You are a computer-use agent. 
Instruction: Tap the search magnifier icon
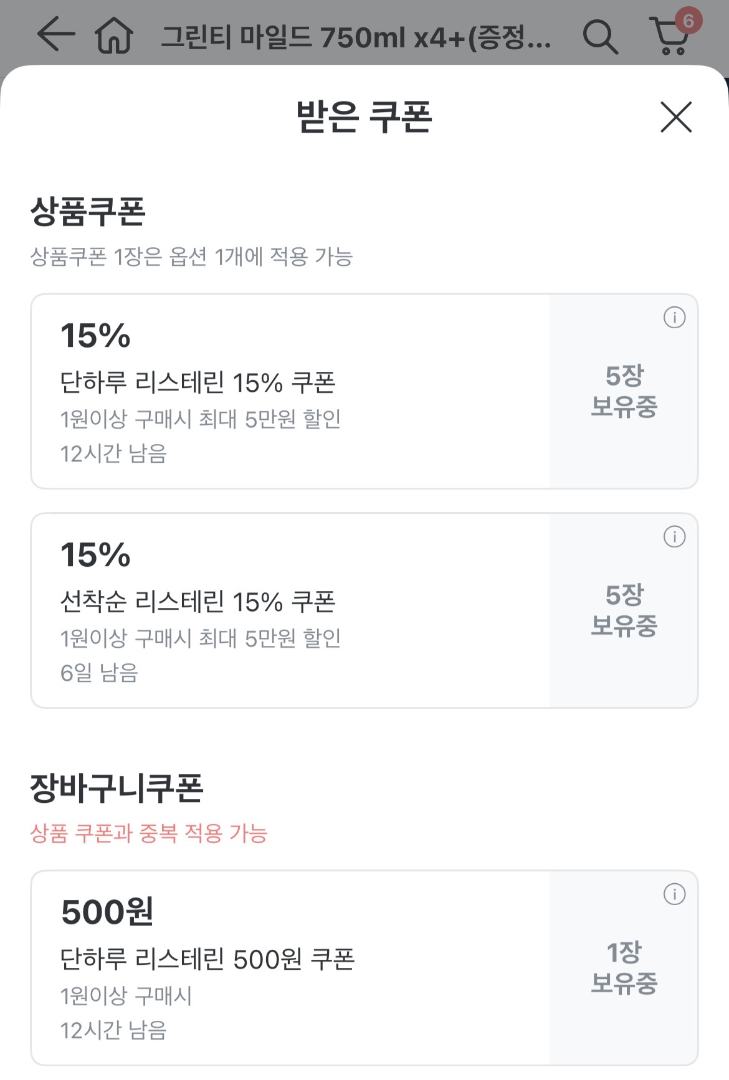600,37
